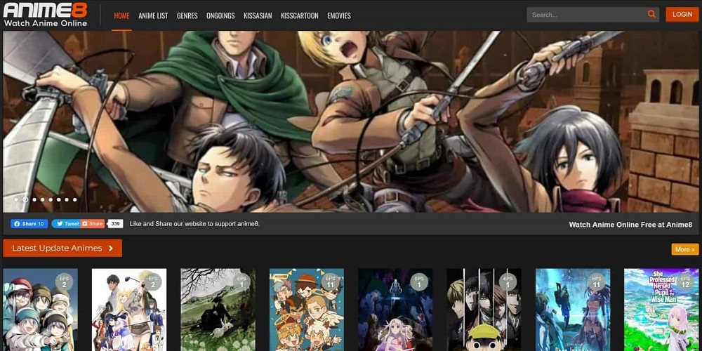The height and width of the screenshot is (351, 702).
Task: Open the Attack on Titan hero banner
Action: coord(351,121)
